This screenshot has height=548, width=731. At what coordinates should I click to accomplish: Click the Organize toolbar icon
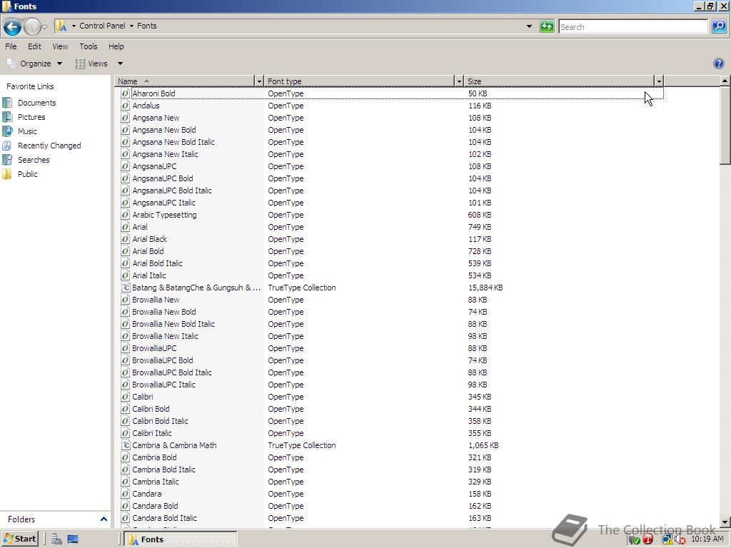(x=11, y=63)
